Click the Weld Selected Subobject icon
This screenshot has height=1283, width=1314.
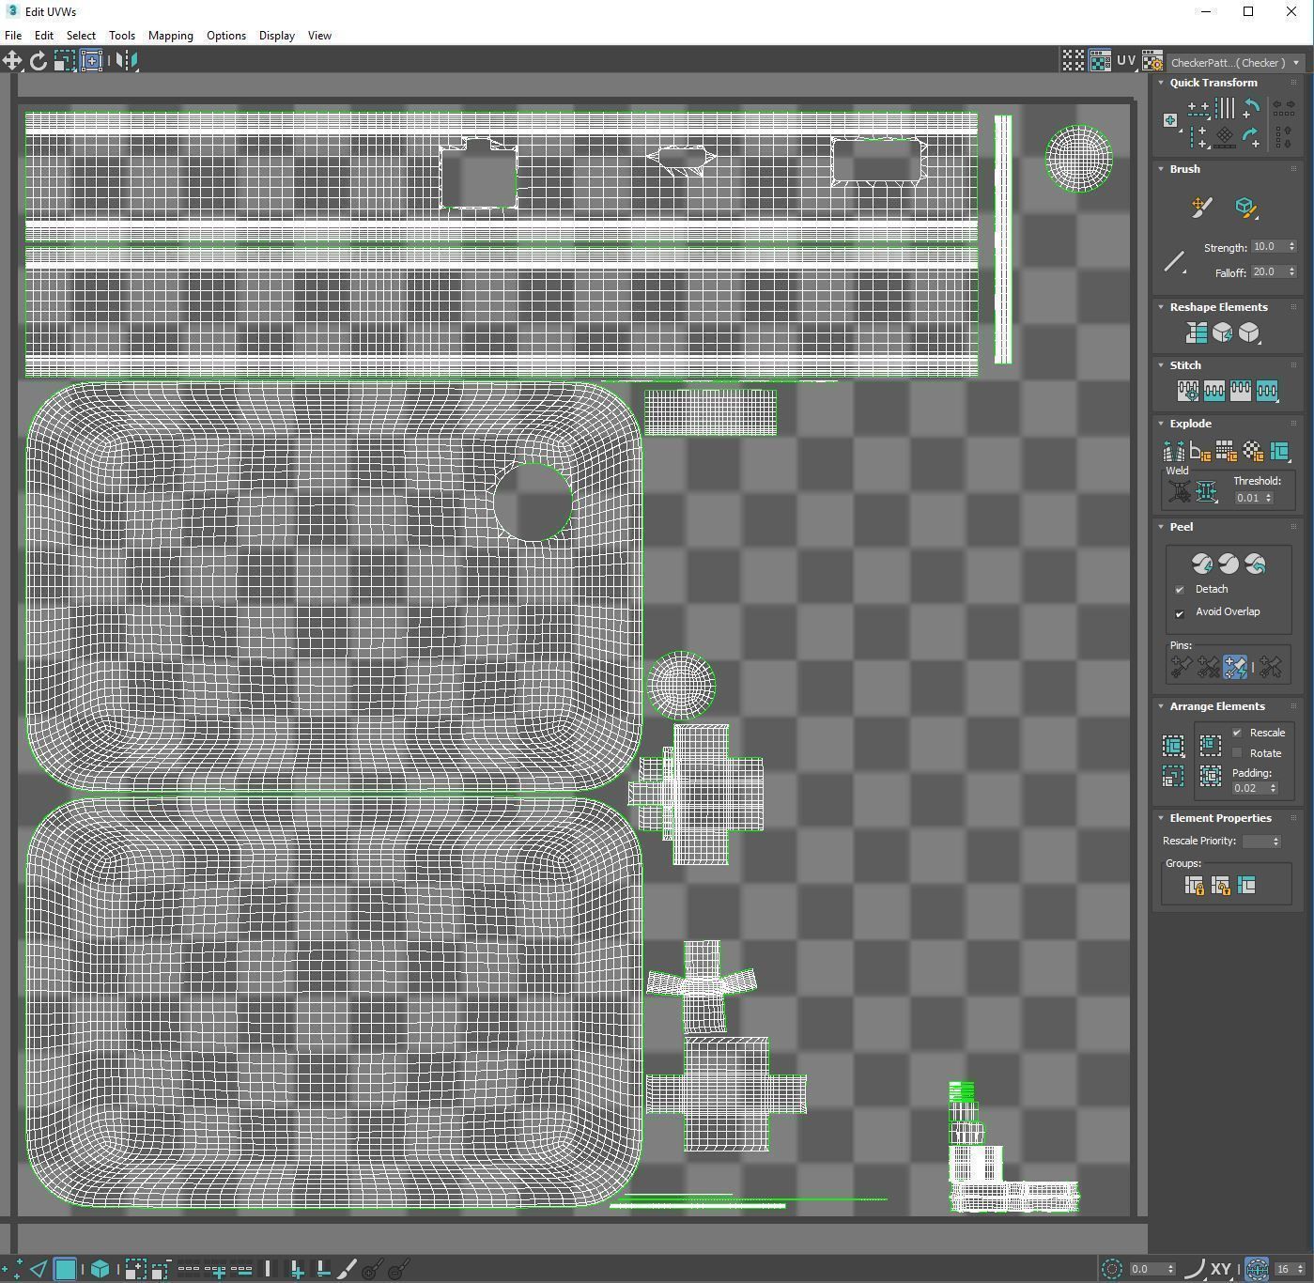click(x=1206, y=490)
